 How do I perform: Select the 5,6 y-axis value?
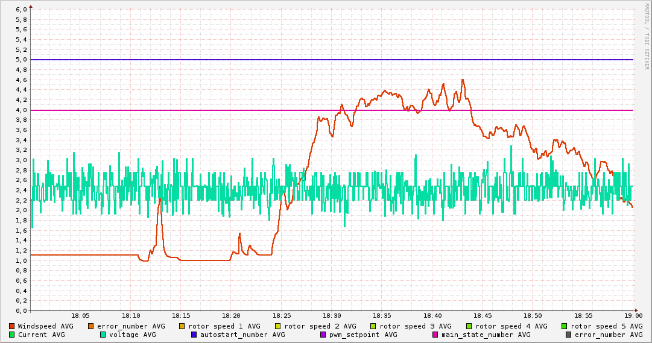pyautogui.click(x=22, y=30)
